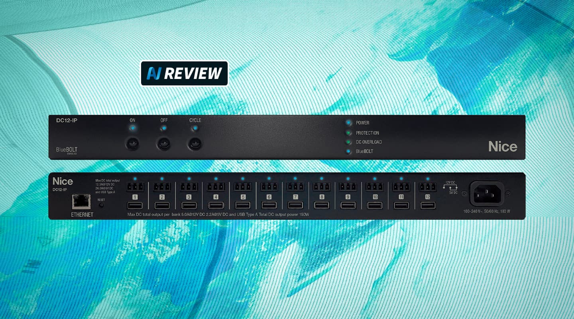
Task: Click the terminal block above number 12
Action: pyautogui.click(x=428, y=187)
